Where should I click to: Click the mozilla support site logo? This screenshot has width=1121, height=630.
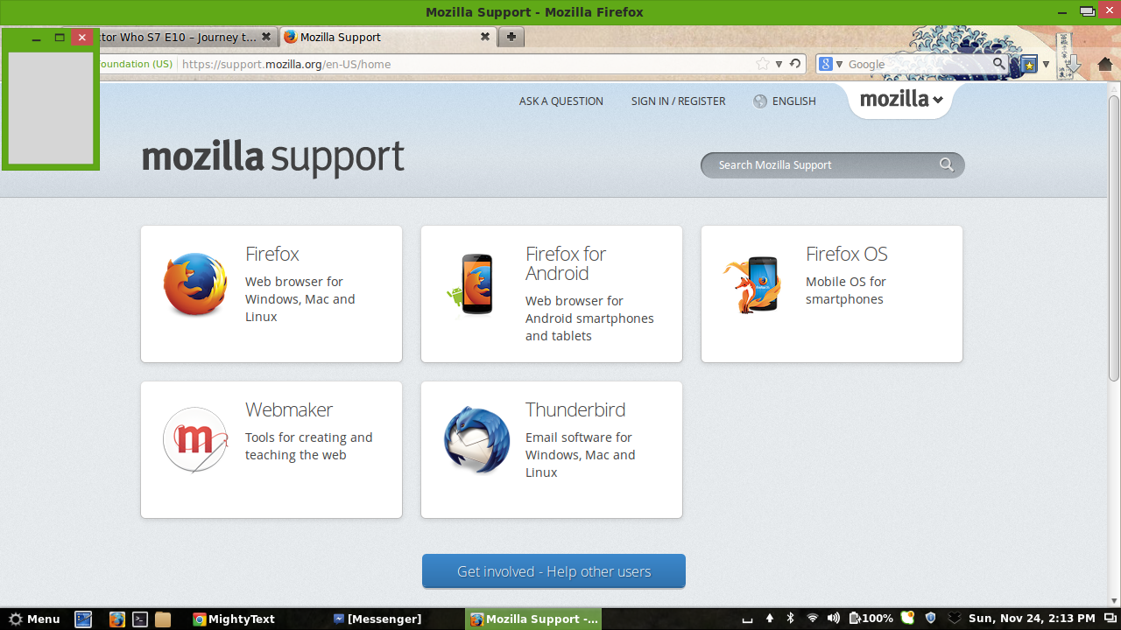pos(273,157)
